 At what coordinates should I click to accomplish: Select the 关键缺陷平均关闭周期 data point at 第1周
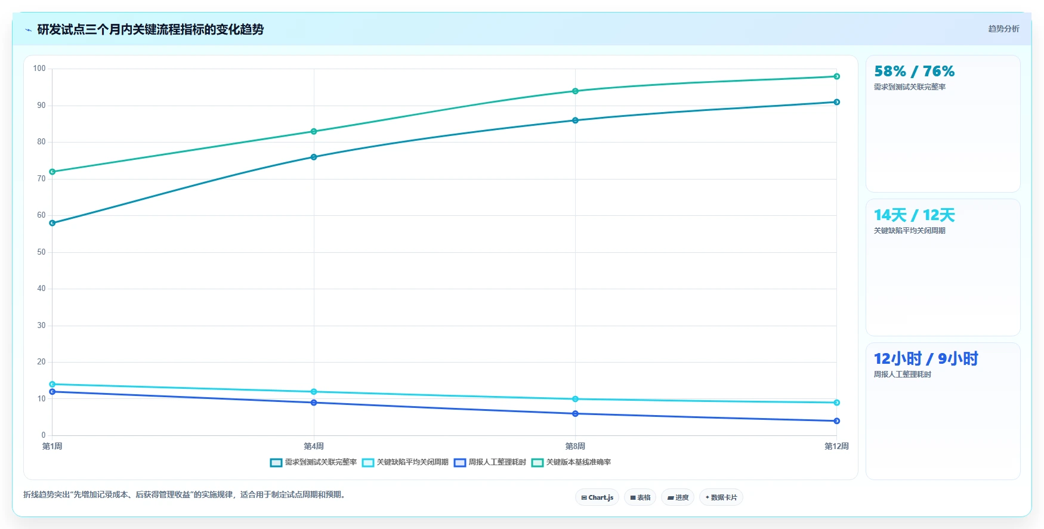[52, 384]
